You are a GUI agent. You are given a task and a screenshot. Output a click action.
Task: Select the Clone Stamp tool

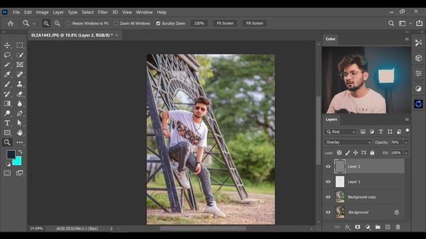click(x=19, y=84)
